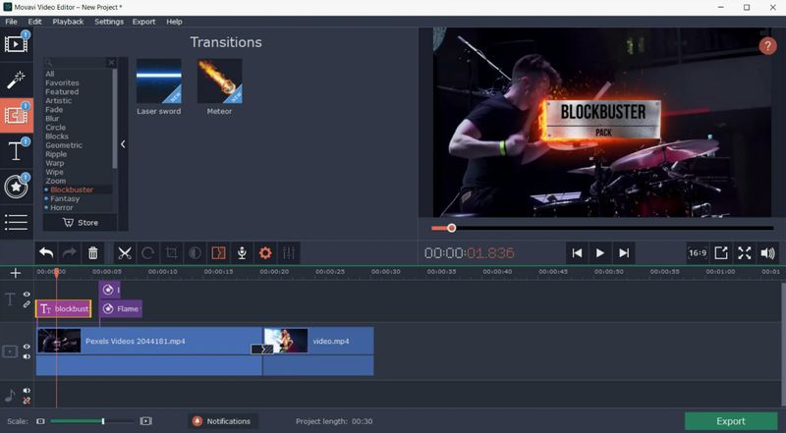
Task: Click the microphone record audio icon
Action: point(242,253)
